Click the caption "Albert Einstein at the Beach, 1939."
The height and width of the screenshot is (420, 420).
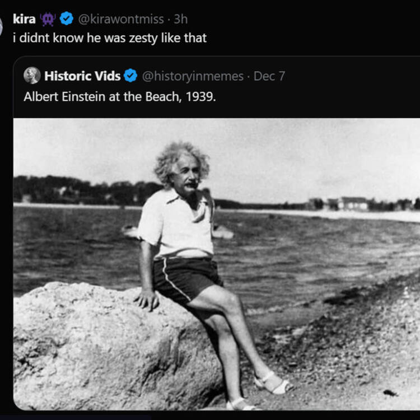pos(119,97)
